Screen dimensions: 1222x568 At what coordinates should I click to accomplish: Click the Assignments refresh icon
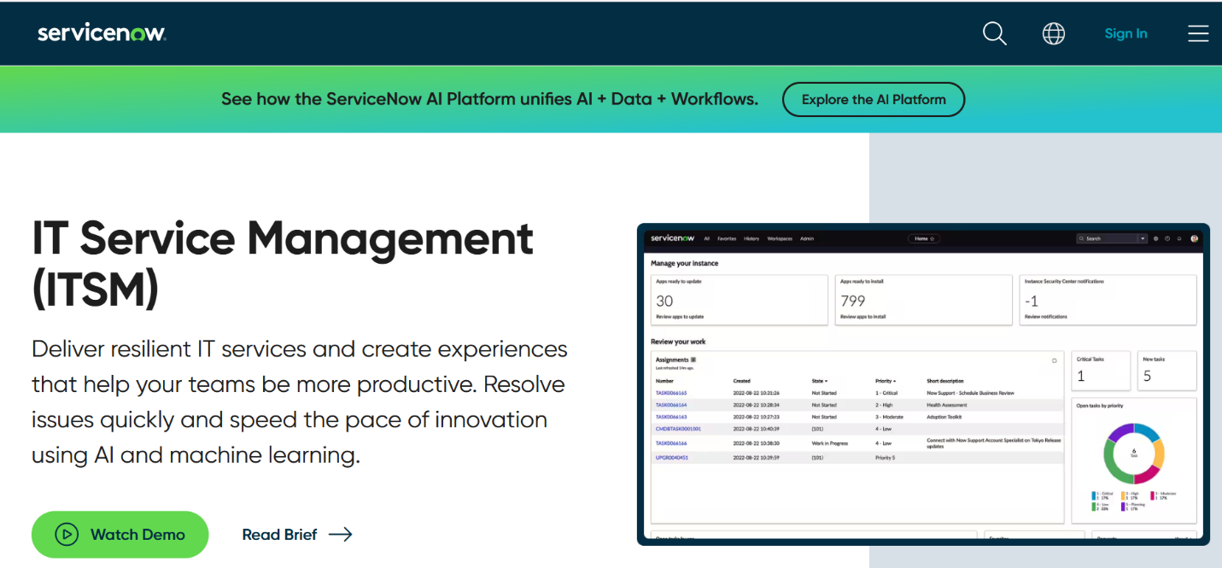click(1055, 360)
